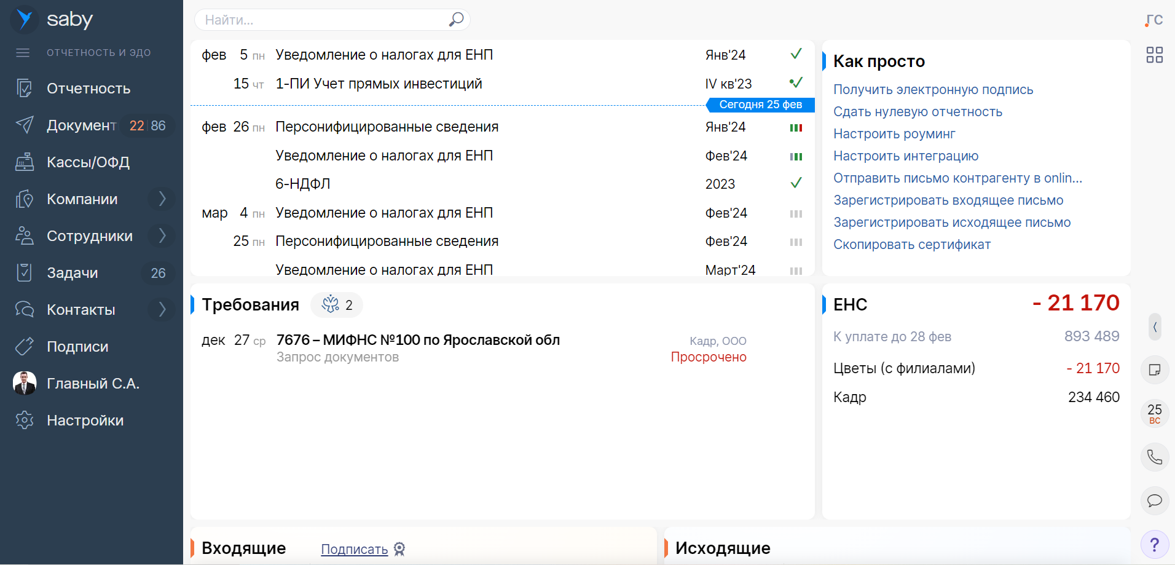Open the calendar icon showing 25

(1154, 413)
